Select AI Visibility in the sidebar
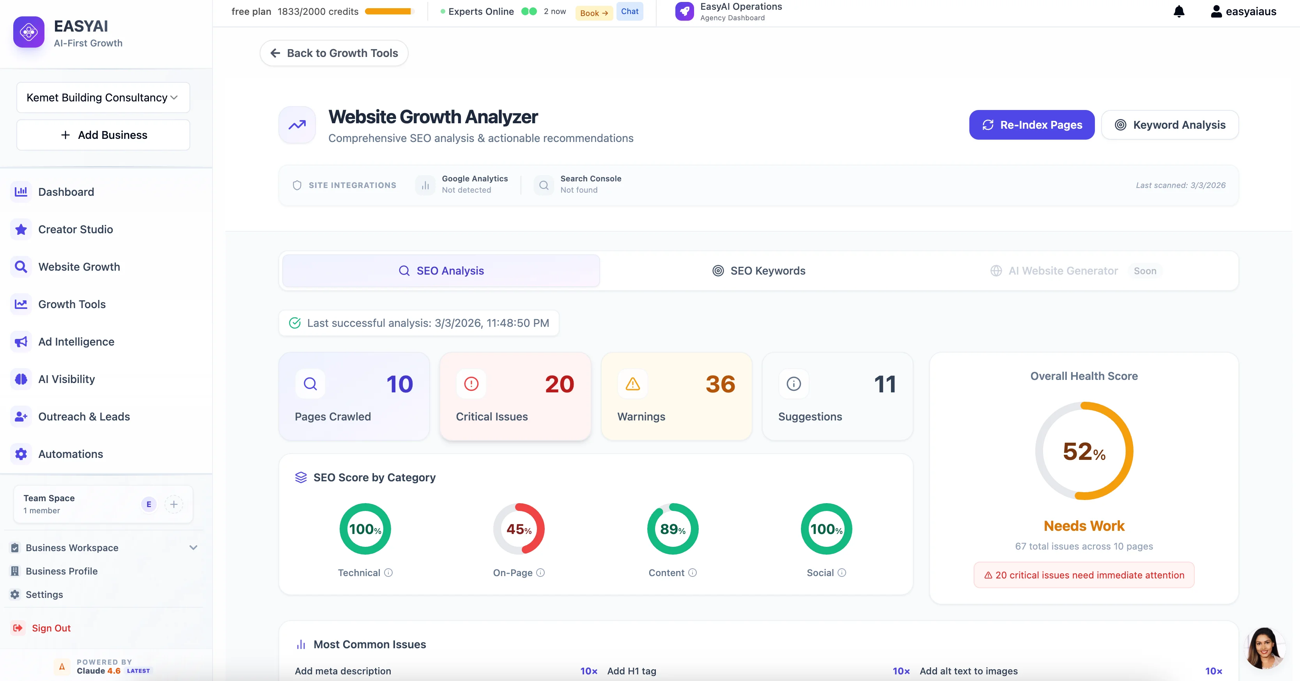The image size is (1300, 681). (67, 379)
